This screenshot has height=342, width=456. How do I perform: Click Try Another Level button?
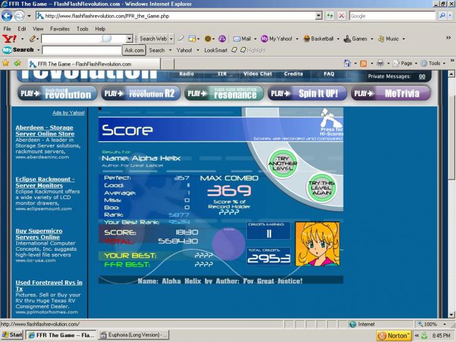283,164
